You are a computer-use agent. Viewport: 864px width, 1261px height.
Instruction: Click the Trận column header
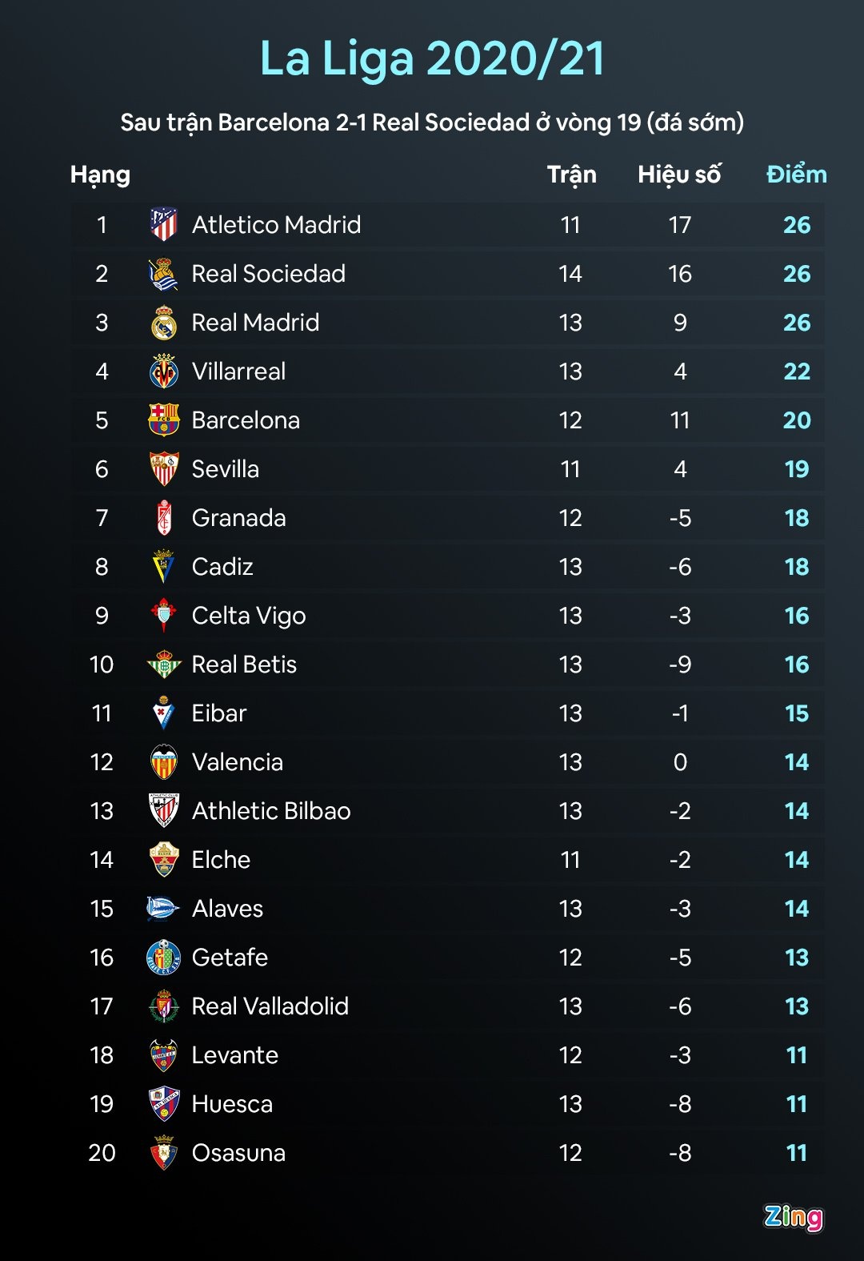coord(571,175)
